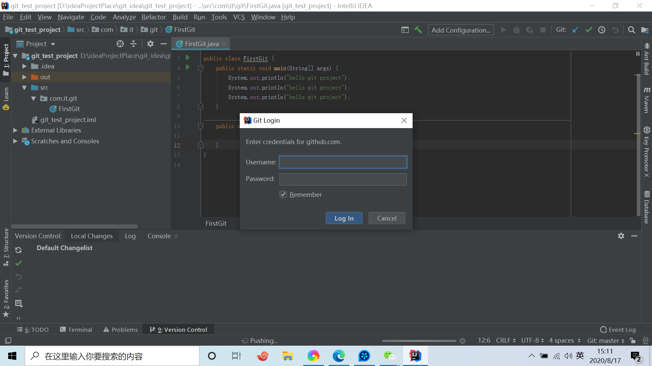Change CRLF line separator setting

(506, 340)
